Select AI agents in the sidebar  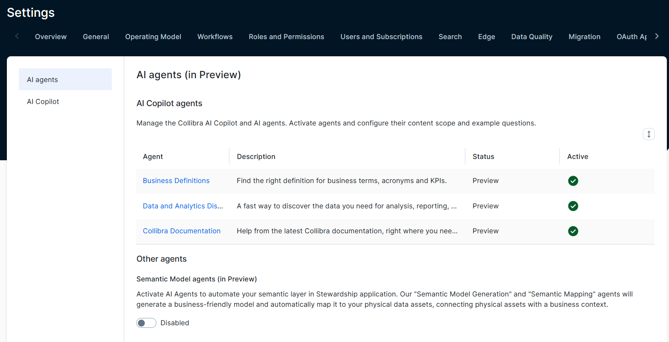click(43, 80)
